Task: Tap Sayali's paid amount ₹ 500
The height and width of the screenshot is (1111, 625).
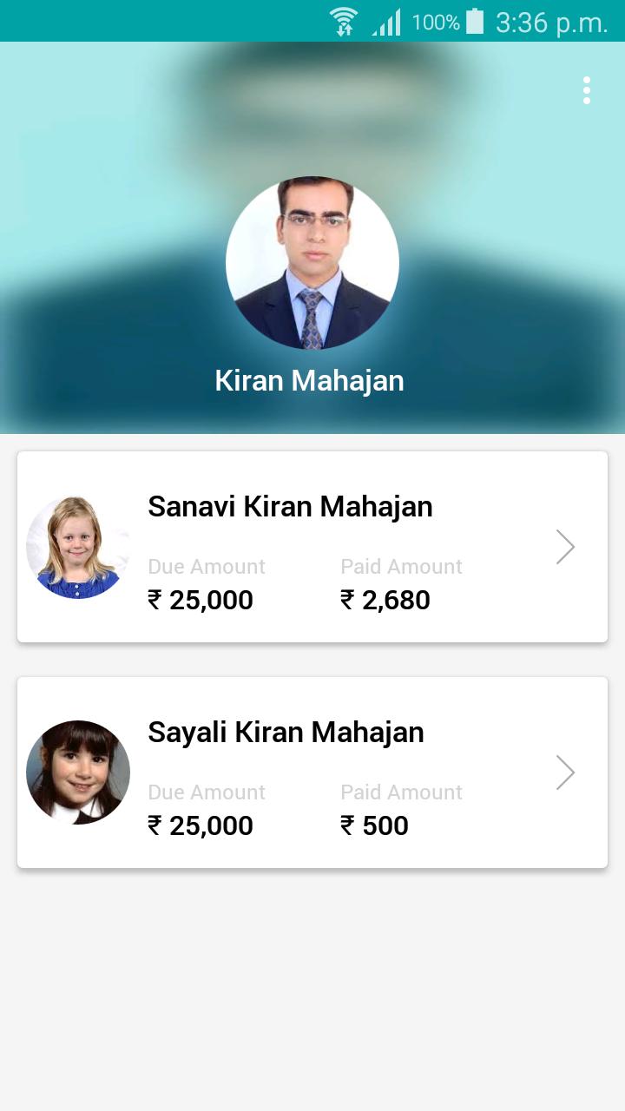Action: [374, 825]
